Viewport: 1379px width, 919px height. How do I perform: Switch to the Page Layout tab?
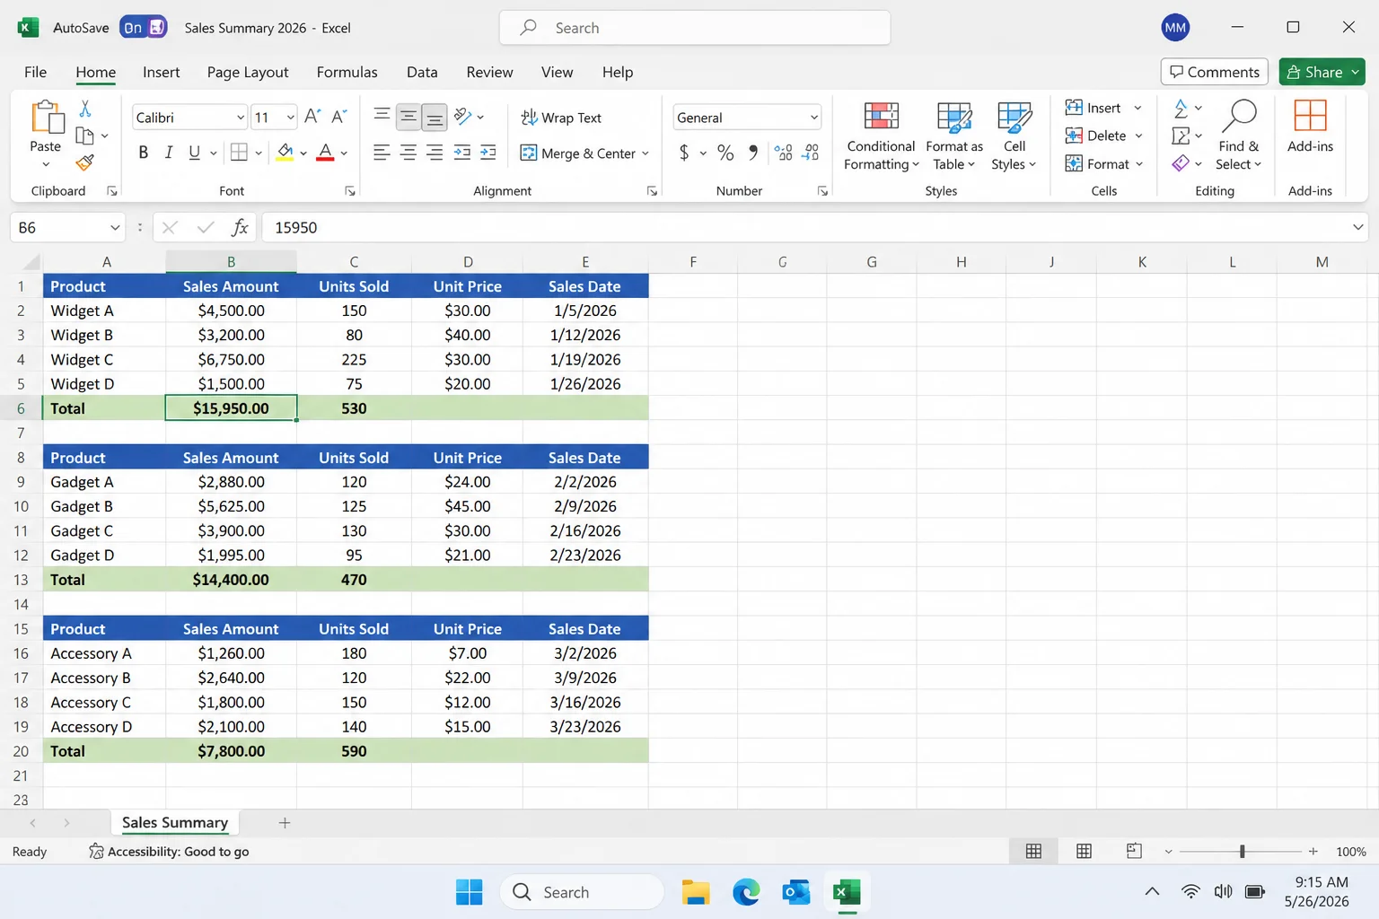pos(248,72)
